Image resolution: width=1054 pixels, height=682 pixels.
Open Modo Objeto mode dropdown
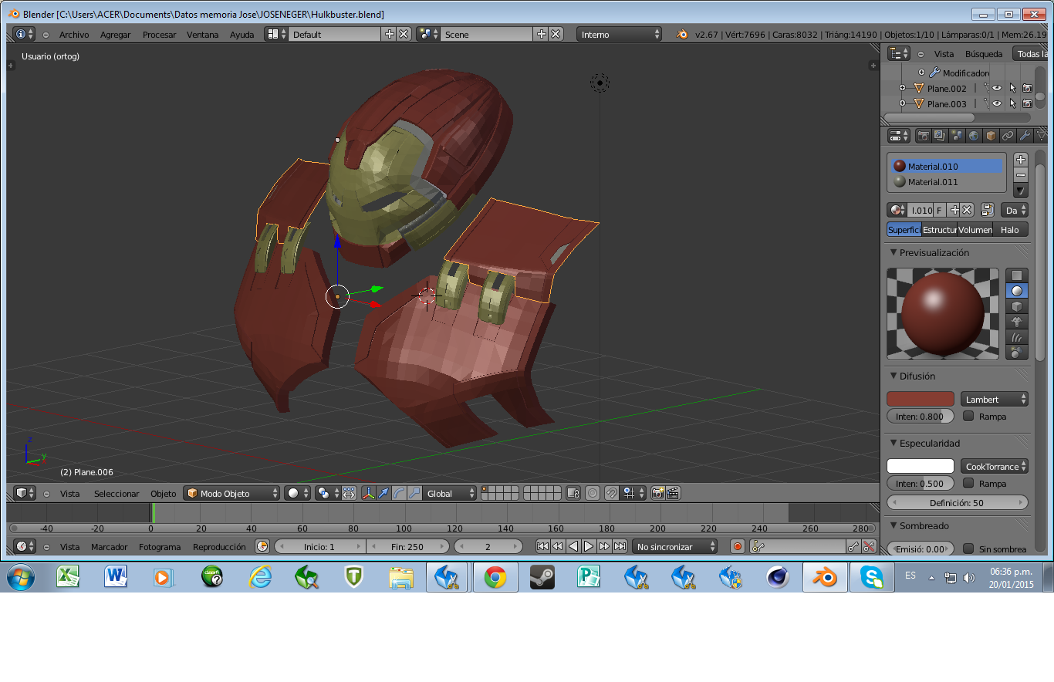(x=232, y=493)
